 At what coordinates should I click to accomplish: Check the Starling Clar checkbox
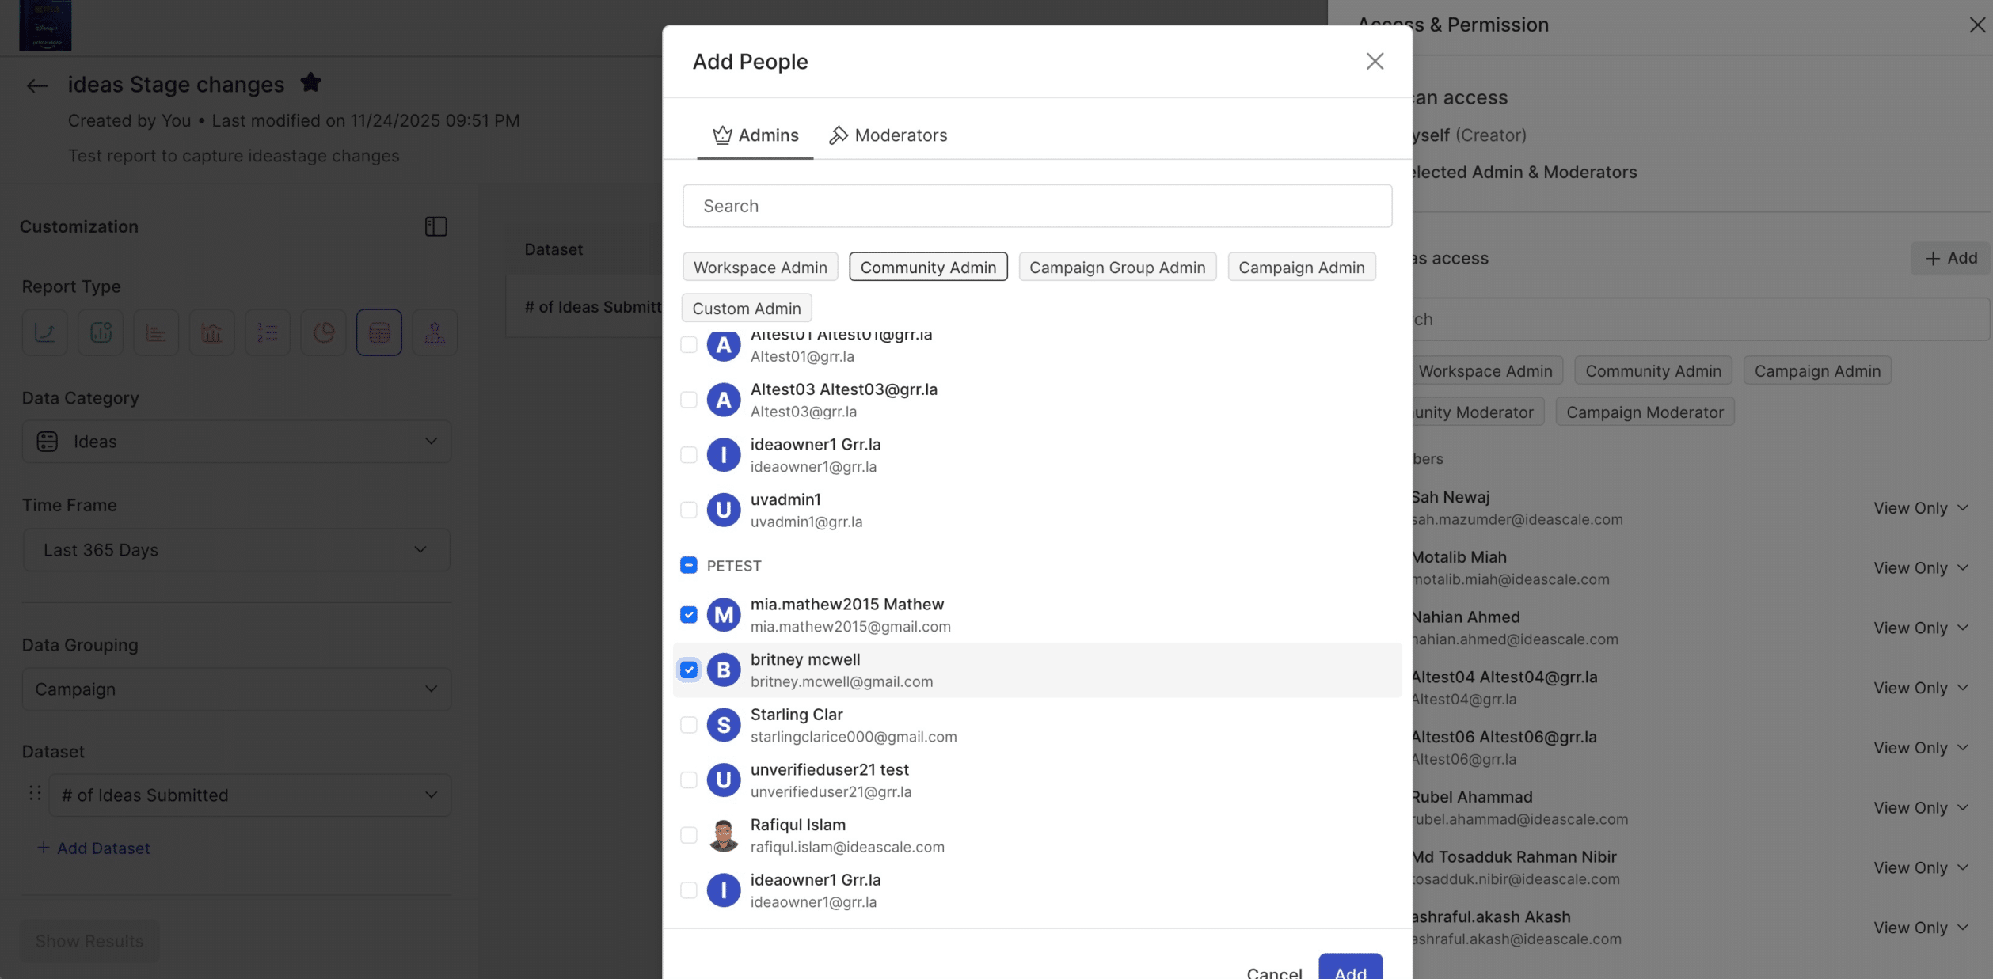(x=688, y=725)
